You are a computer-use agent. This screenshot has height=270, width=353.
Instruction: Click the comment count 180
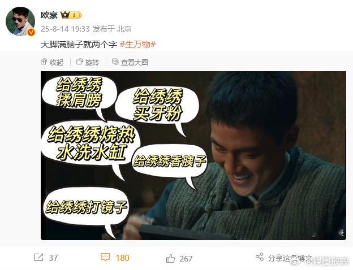click(122, 258)
